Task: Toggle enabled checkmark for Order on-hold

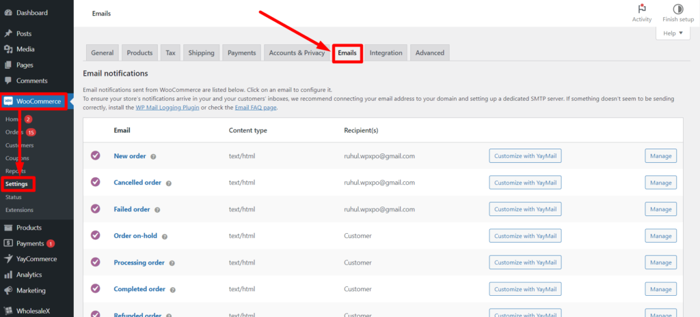Action: click(96, 235)
